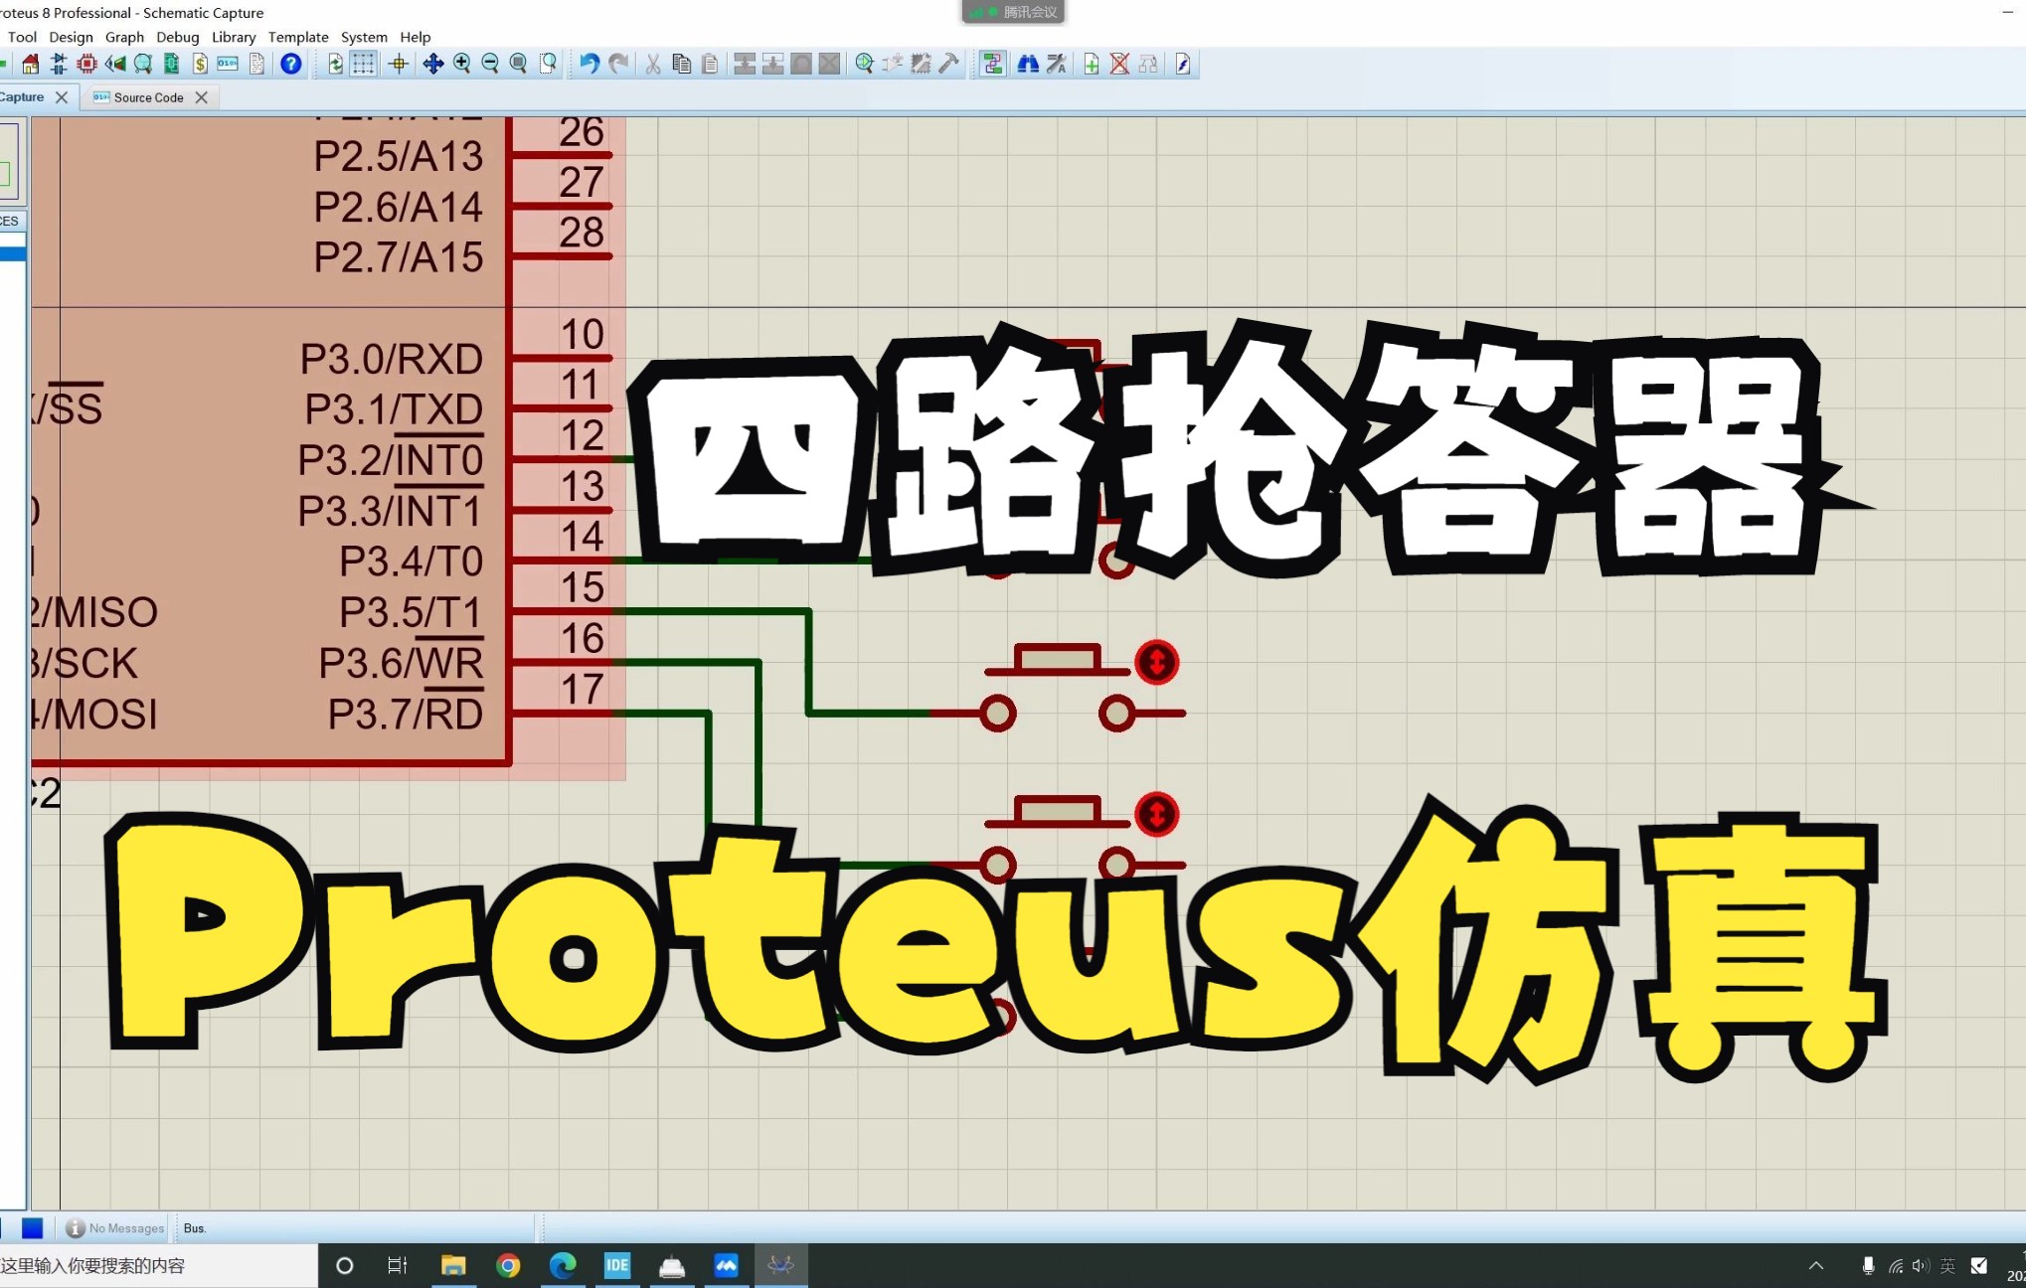Open the Design Explorer icon
This screenshot has width=2026, height=1288.
pyautogui.click(x=171, y=65)
